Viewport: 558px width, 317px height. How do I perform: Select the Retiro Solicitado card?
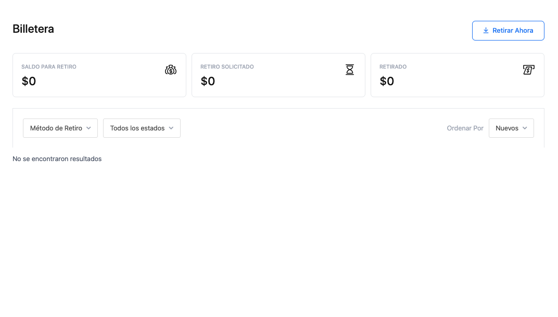click(x=278, y=75)
